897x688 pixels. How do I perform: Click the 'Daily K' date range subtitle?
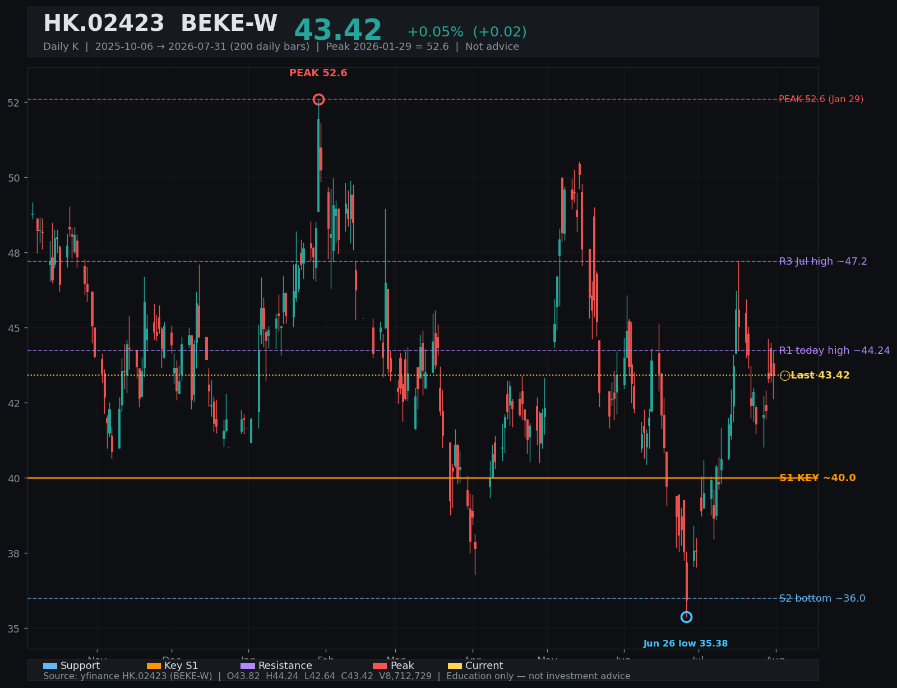pyautogui.click(x=281, y=47)
